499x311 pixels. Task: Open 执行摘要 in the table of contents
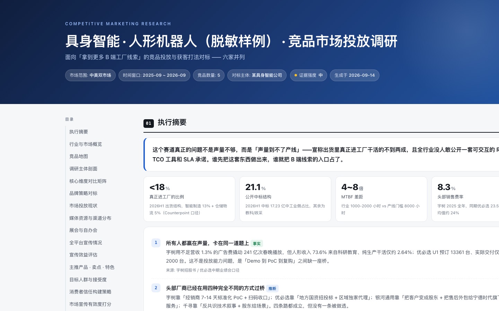(79, 132)
